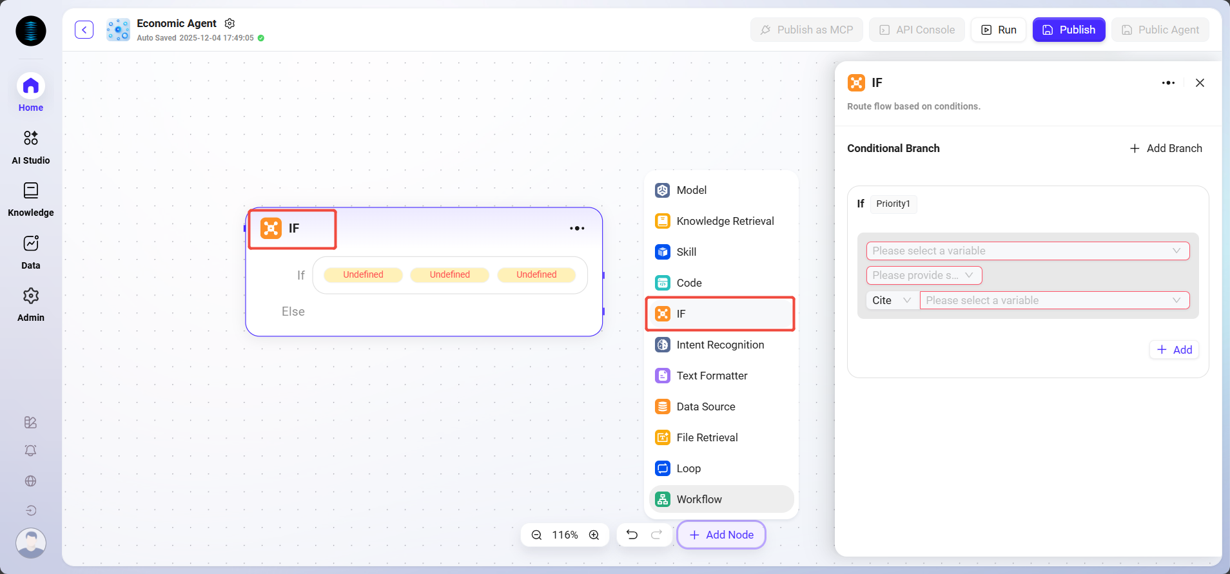Screen dimensions: 1230x574
Task: Expand the 'Please provide s...' operator dropdown
Action: (923, 275)
